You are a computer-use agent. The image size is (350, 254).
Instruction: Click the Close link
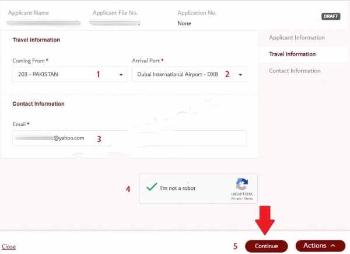tap(9, 246)
